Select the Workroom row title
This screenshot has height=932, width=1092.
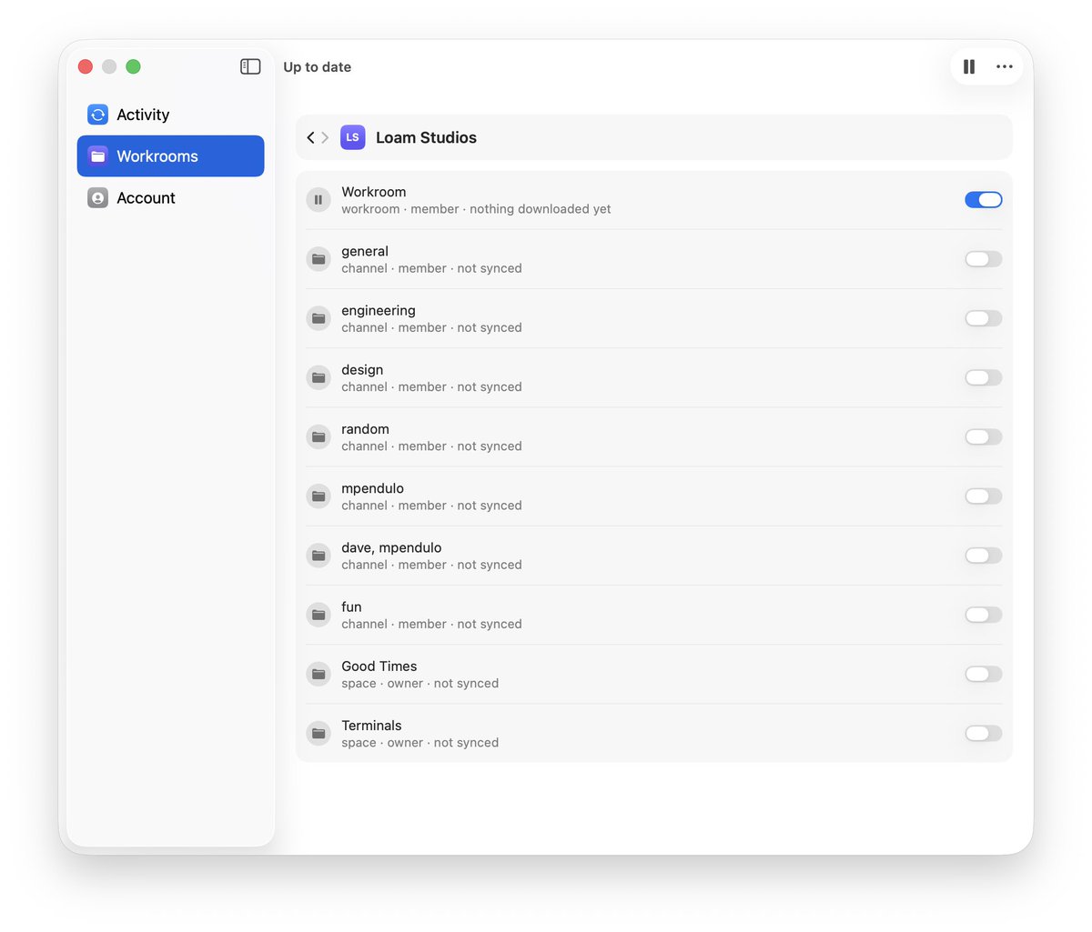point(374,192)
